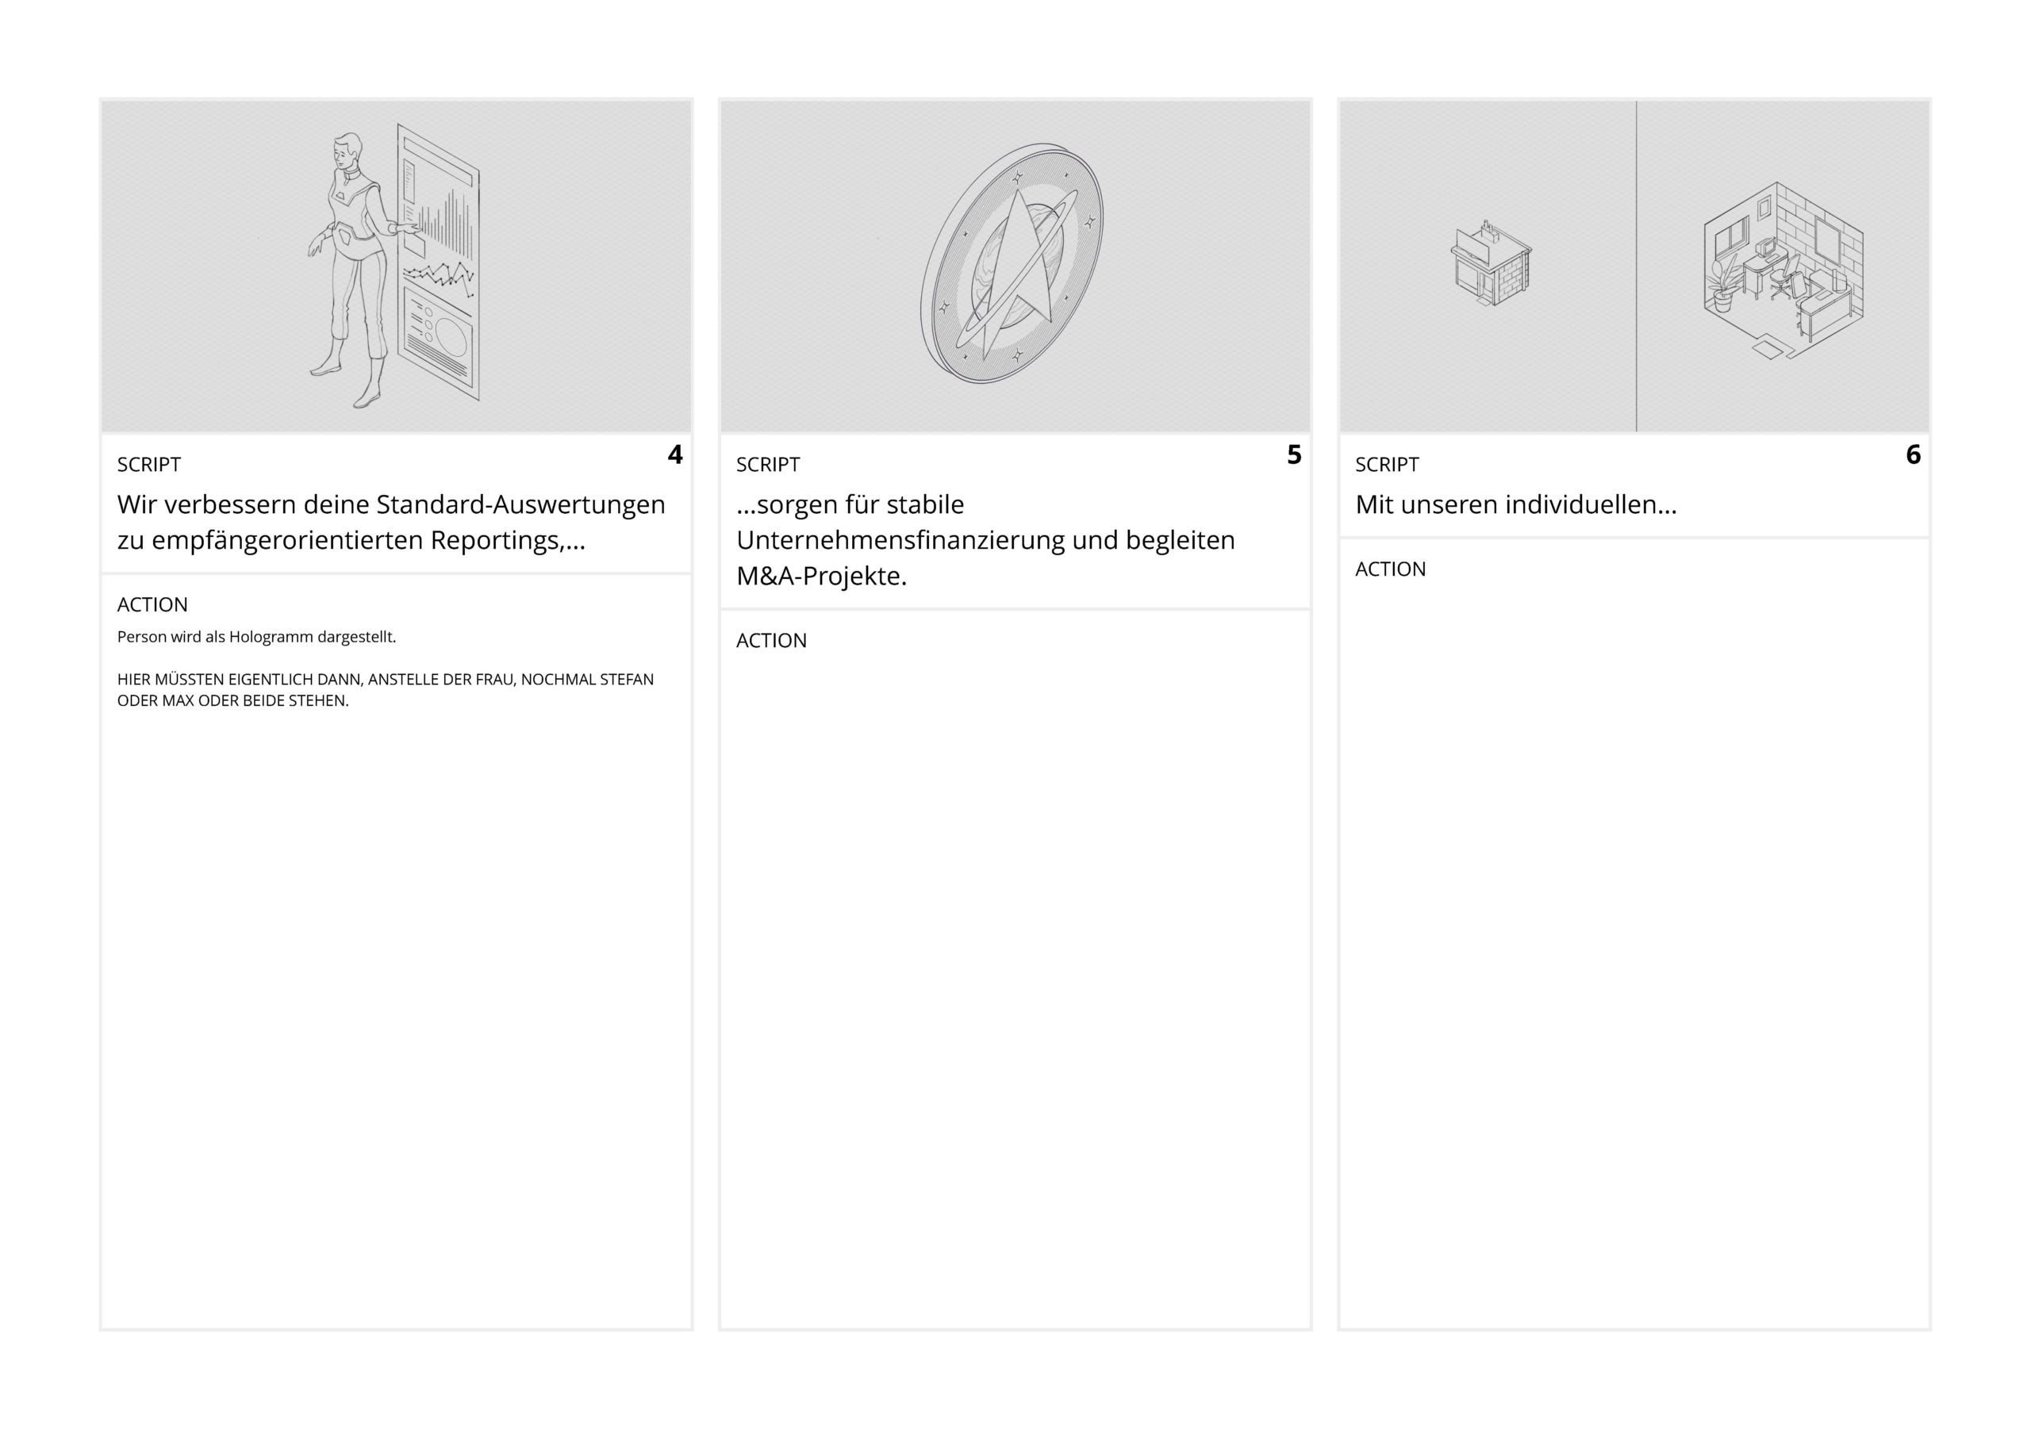This screenshot has height=1437, width=2031.
Task: Select the isometric office room illustration
Action: click(1783, 270)
